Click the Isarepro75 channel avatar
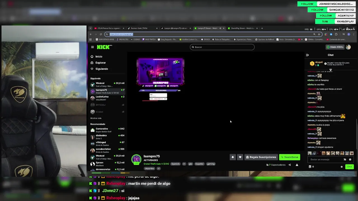 click(136, 159)
